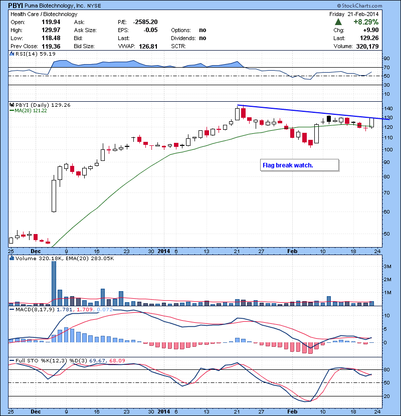The height and width of the screenshot is (416, 401).
Task: Select the Prev Close value 119.36
Action: [x=51, y=46]
